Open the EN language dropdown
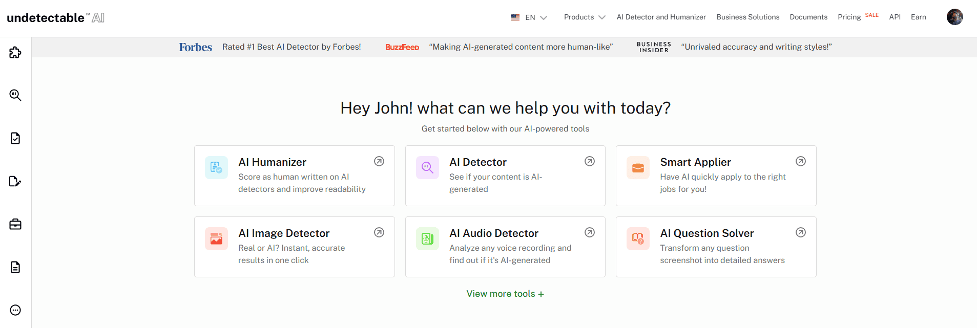977x328 pixels. tap(529, 17)
